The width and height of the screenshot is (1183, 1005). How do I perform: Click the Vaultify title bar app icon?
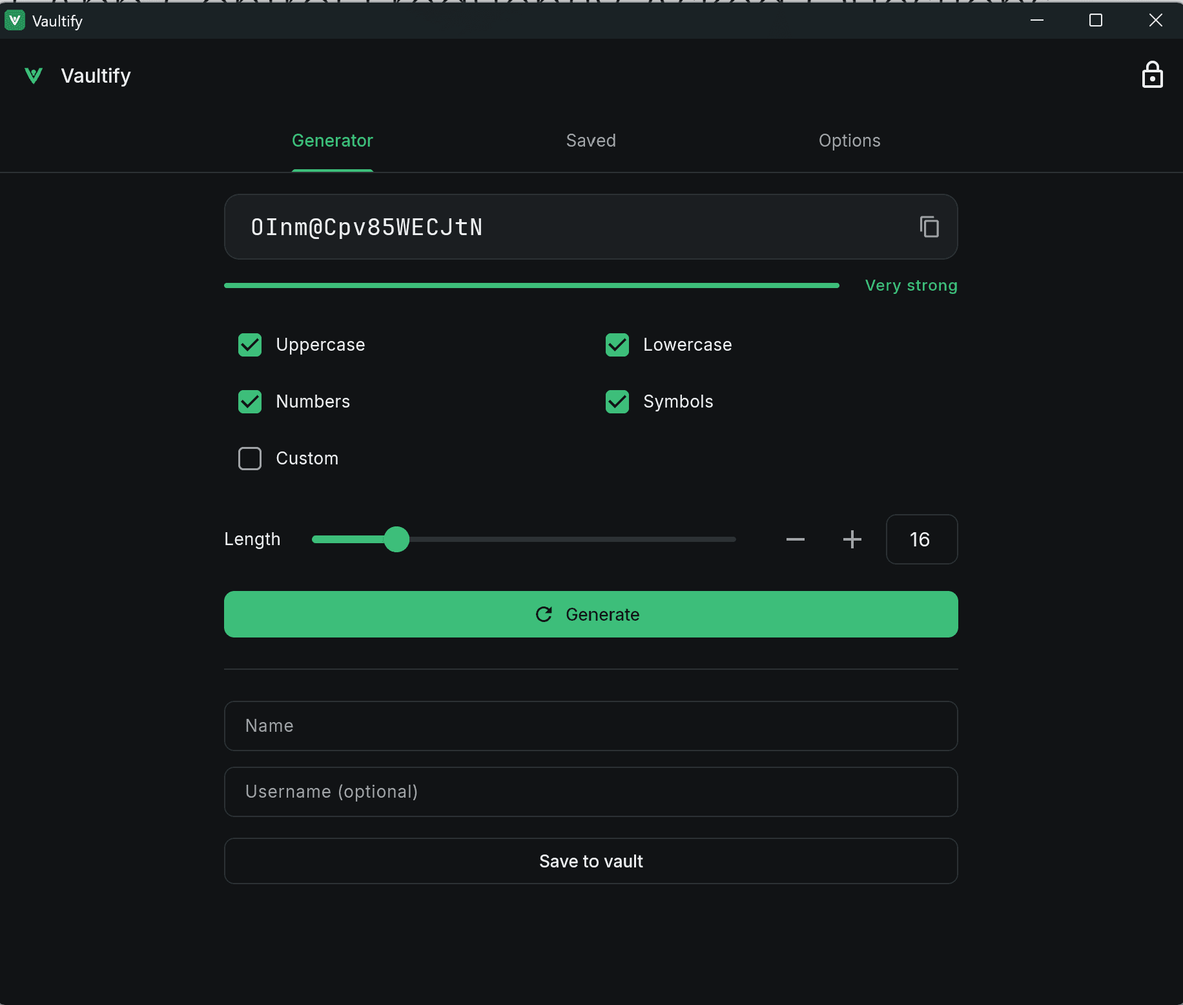[x=15, y=21]
